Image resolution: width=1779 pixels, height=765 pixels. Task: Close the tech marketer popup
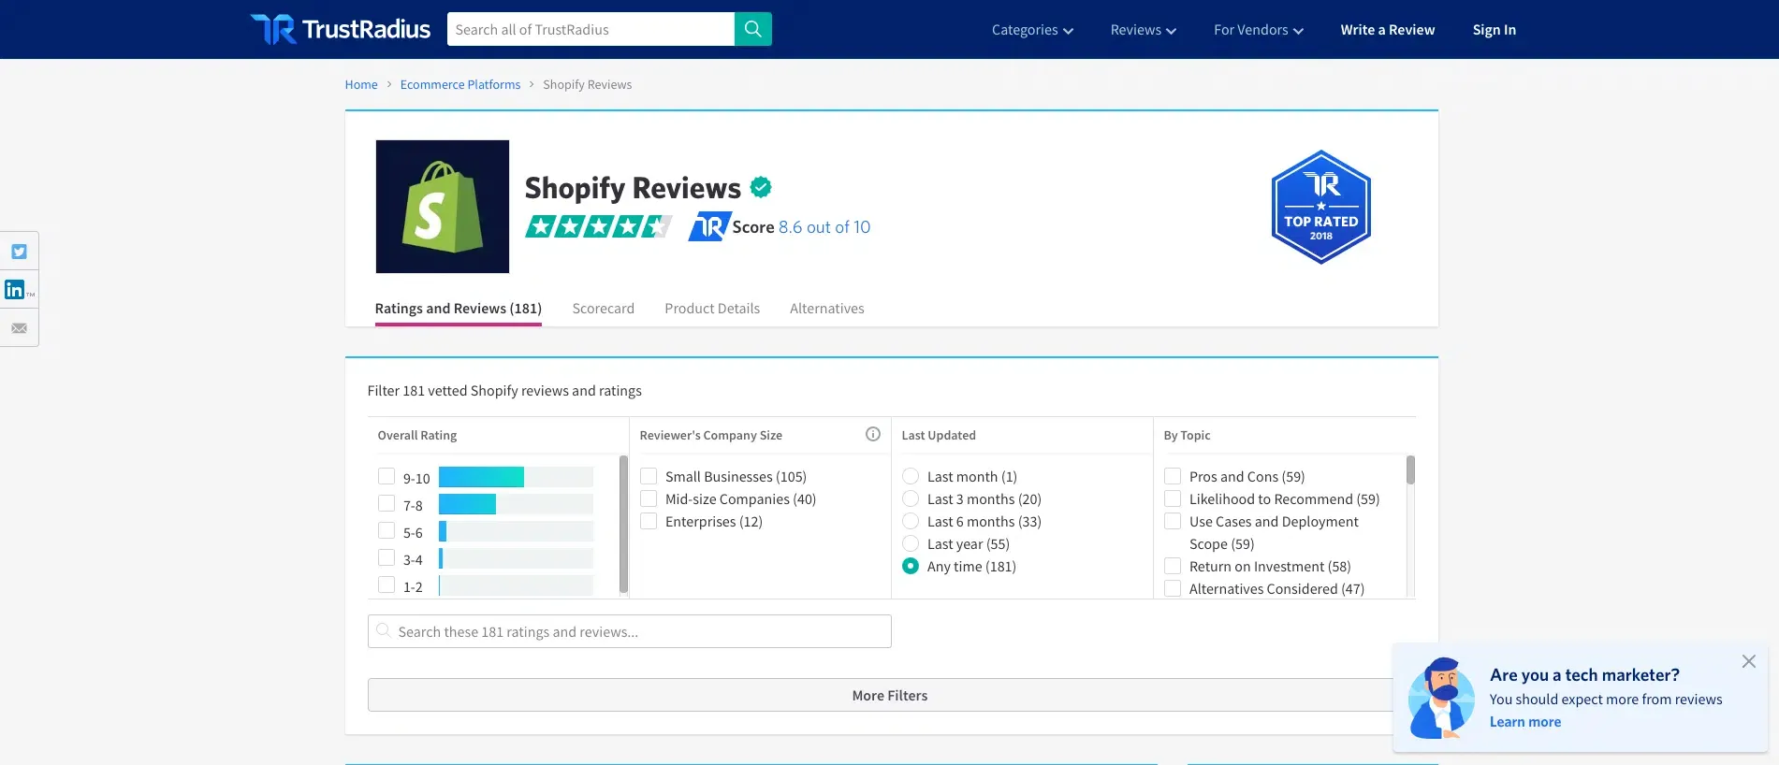1748,661
